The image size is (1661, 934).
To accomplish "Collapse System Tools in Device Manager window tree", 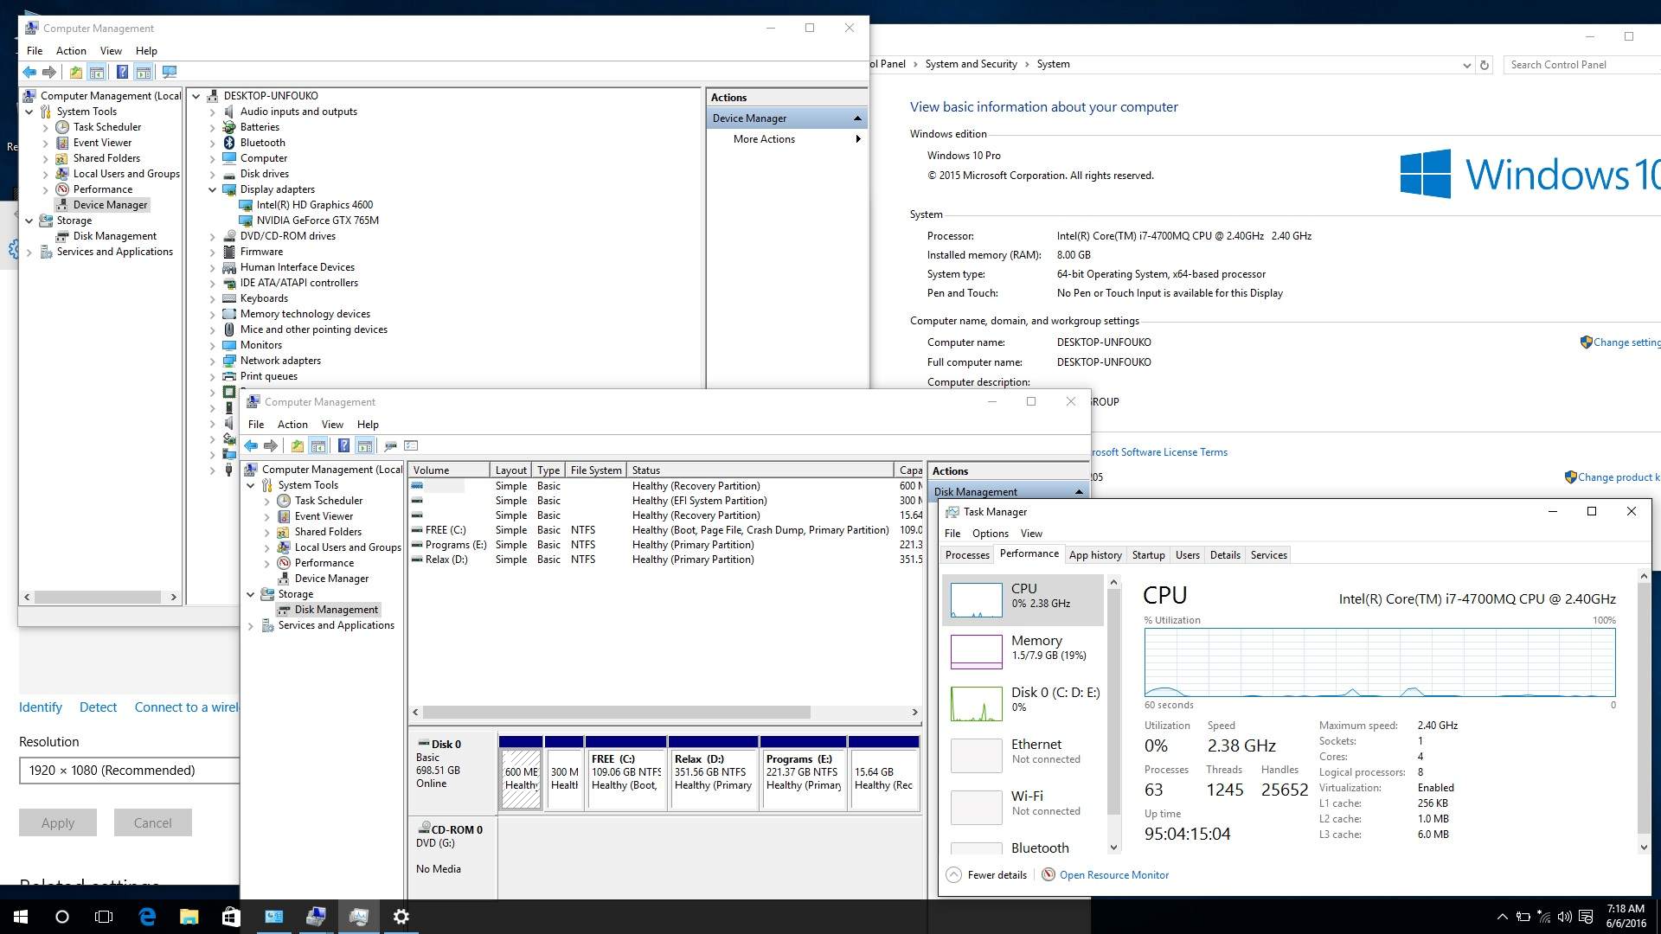I will tap(29, 112).
